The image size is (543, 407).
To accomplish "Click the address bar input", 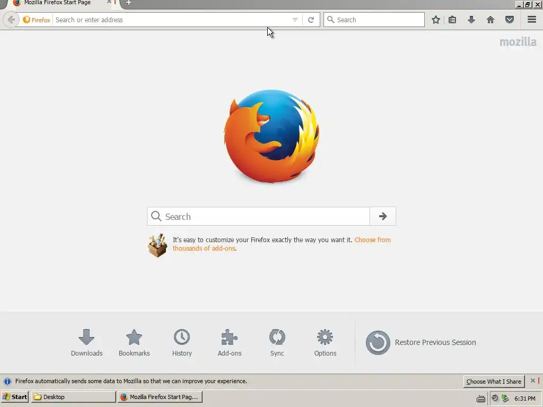I will click(x=172, y=20).
